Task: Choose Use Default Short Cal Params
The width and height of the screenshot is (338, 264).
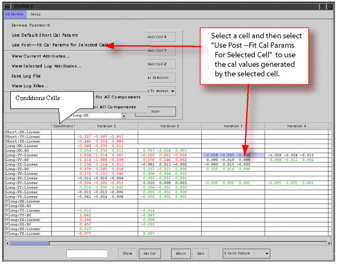Action: 44,35
